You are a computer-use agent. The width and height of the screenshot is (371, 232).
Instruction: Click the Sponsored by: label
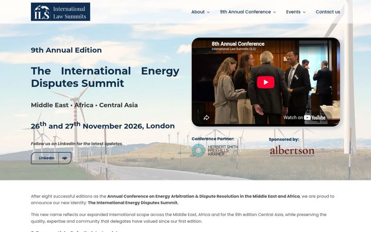click(284, 139)
